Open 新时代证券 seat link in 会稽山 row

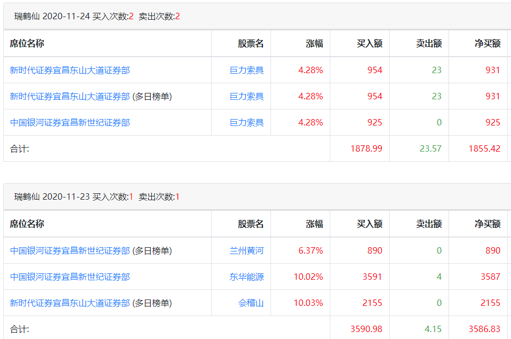(x=69, y=303)
